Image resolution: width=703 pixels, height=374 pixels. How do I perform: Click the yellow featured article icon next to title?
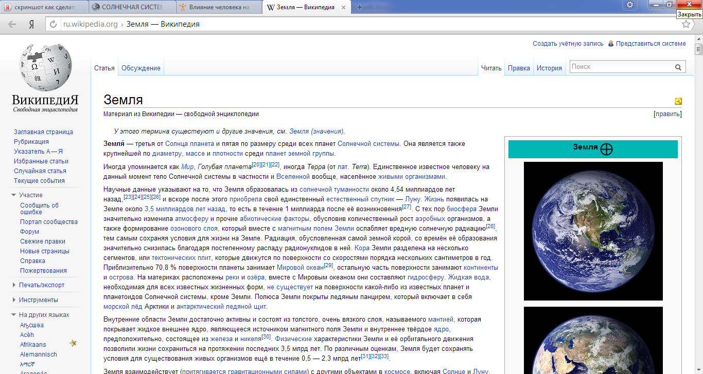678,101
